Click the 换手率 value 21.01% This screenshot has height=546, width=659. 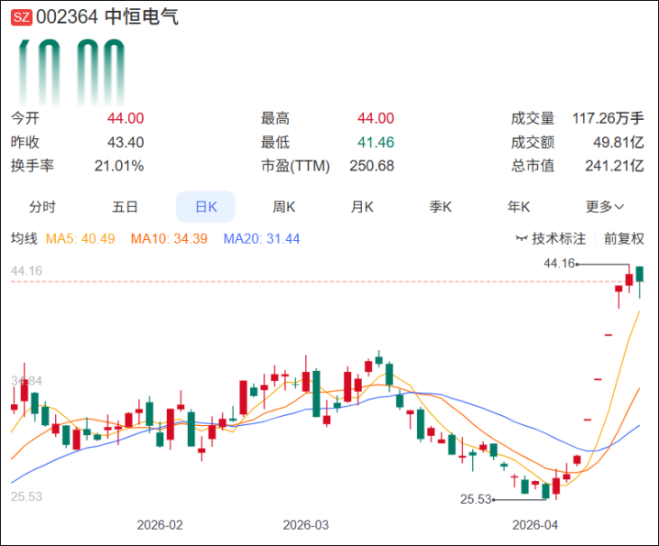119,166
